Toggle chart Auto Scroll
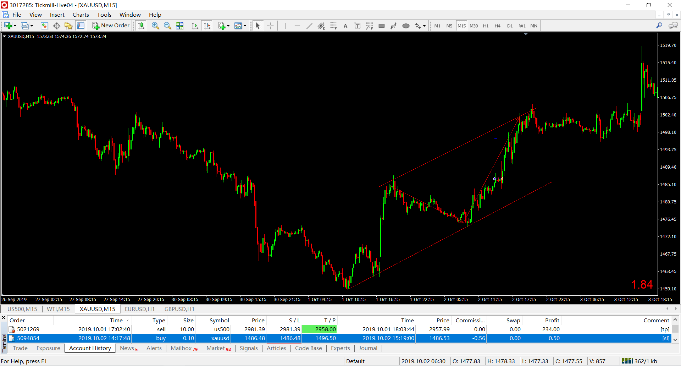Screen dimensions: 681x366 pos(195,26)
